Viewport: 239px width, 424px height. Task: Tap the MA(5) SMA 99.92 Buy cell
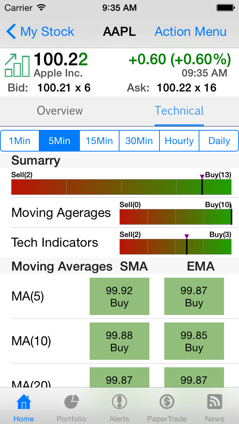point(119,296)
